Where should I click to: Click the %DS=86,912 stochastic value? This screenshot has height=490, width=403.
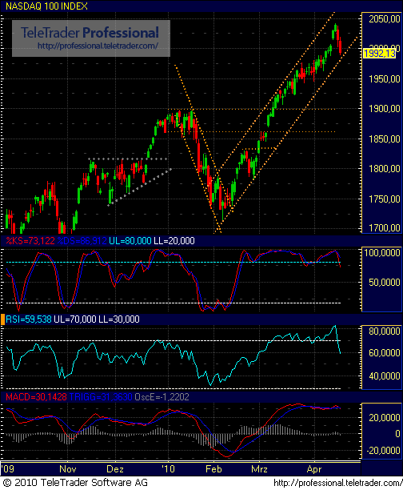point(82,241)
